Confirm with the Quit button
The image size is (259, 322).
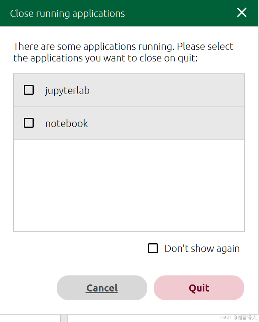(x=199, y=288)
